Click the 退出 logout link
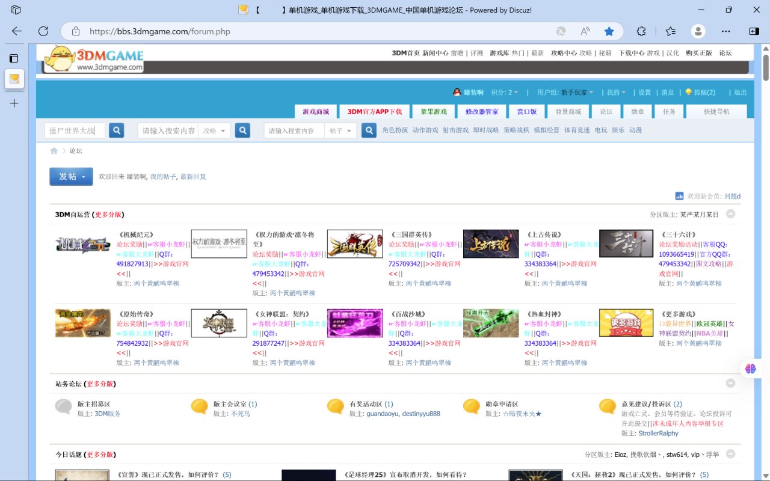Screen dimensions: 770x481 click(x=741, y=93)
